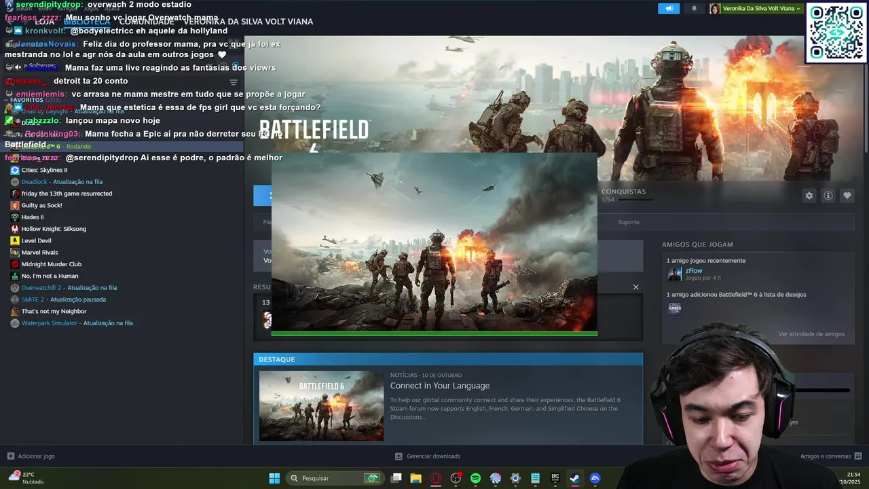Open Connect in Your Language news headline
Viewport: 869px width, 489px height.
tap(440, 386)
